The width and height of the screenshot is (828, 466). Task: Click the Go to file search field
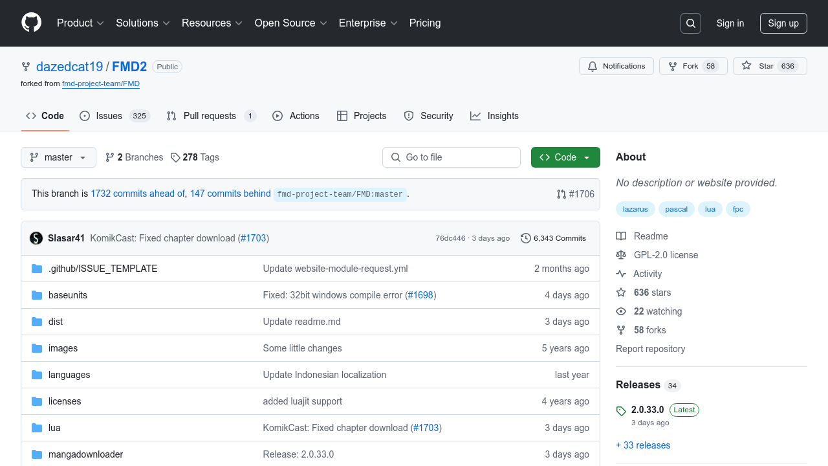452,157
